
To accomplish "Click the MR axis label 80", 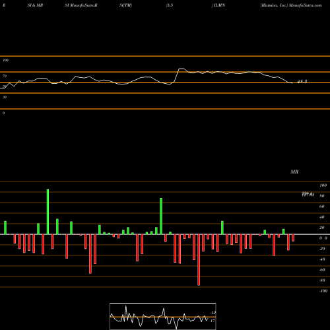I will pos(322,196).
